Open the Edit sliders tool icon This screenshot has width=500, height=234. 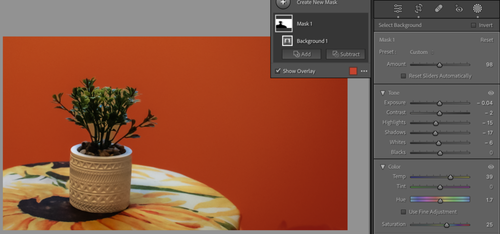pos(398,9)
